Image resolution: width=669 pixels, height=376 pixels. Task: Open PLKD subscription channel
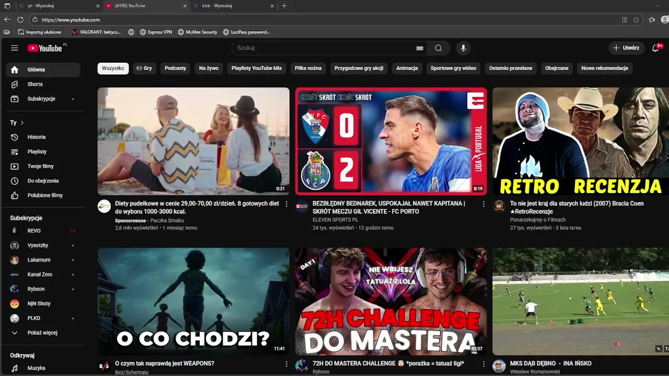click(x=43, y=318)
